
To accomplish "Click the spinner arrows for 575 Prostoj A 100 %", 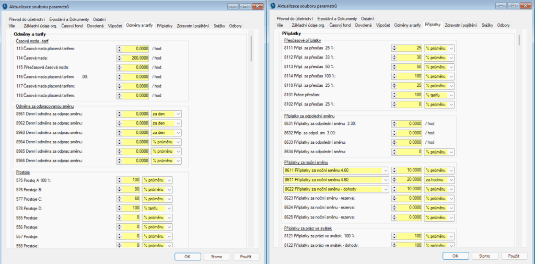I will (x=119, y=180).
